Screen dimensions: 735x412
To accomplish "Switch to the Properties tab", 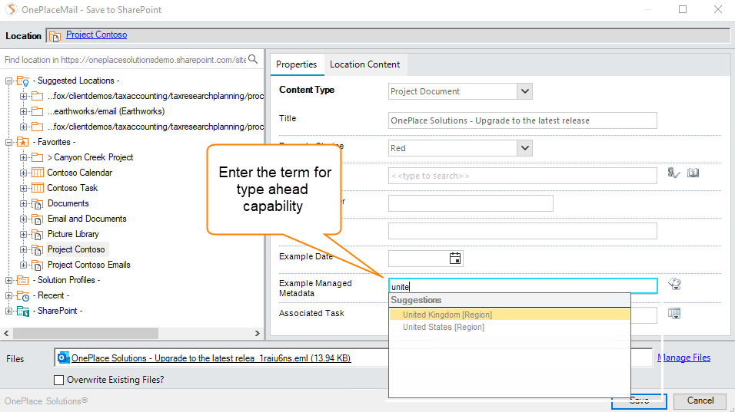I will 296,64.
